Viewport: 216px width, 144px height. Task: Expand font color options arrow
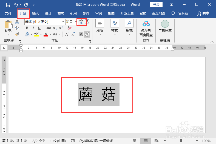(x=50, y=34)
